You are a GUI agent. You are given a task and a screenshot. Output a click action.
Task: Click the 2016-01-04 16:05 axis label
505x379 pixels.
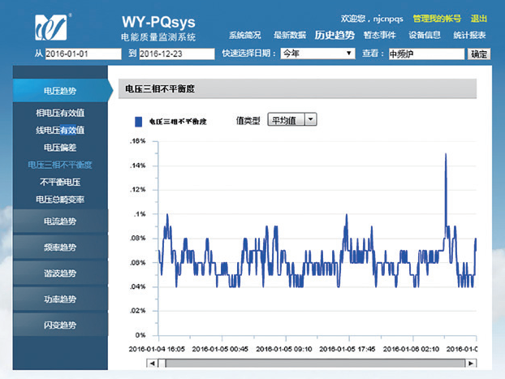(x=157, y=349)
